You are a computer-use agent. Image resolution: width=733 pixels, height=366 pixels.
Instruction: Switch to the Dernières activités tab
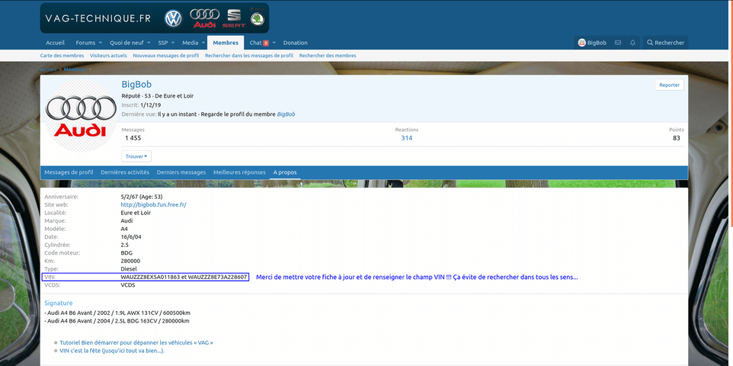[125, 172]
